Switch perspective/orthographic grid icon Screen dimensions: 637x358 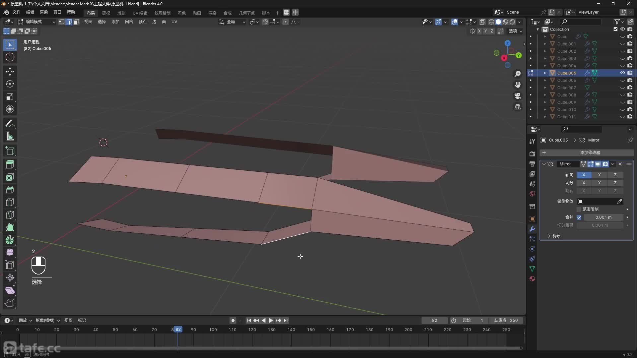click(x=518, y=107)
